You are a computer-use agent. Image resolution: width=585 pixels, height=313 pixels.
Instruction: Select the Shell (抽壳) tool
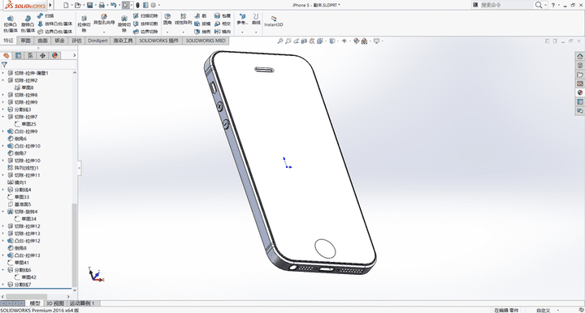point(202,32)
